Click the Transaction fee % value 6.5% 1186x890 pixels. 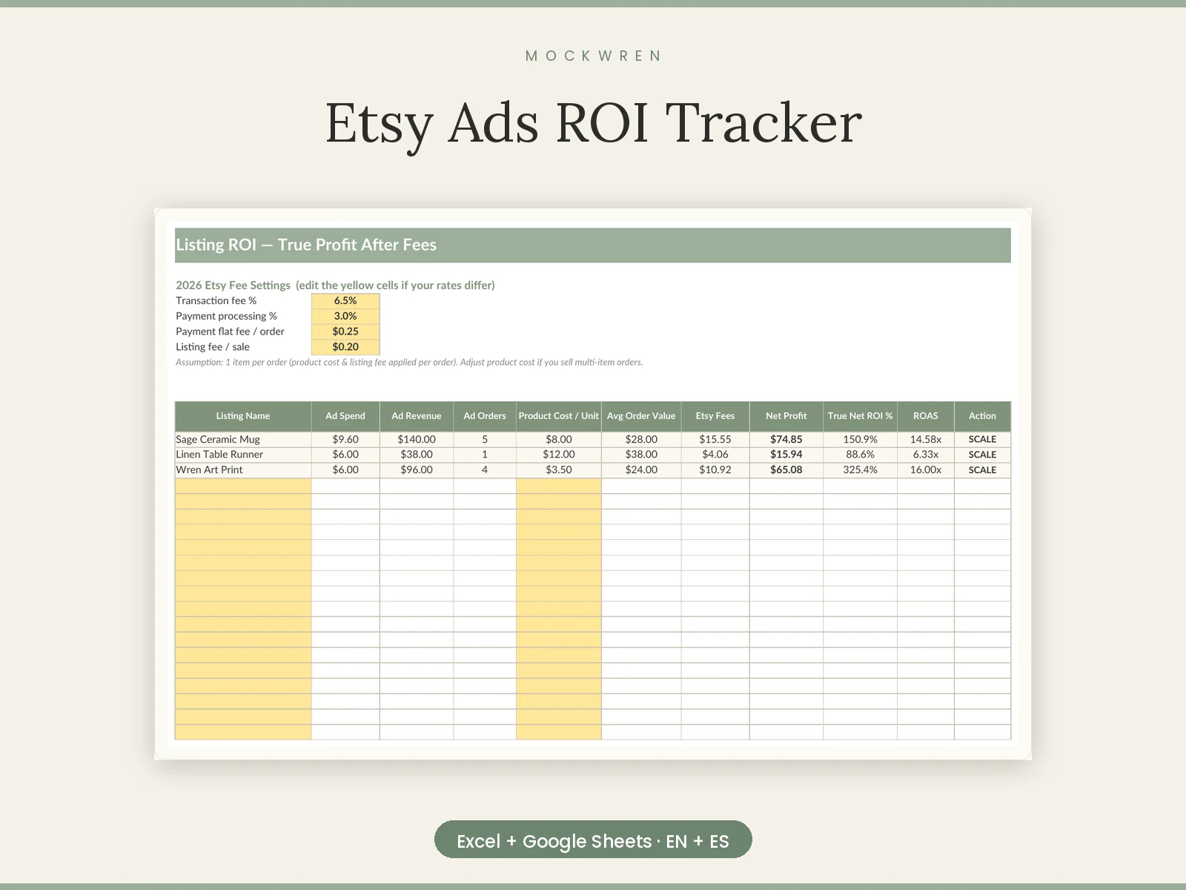pos(345,300)
